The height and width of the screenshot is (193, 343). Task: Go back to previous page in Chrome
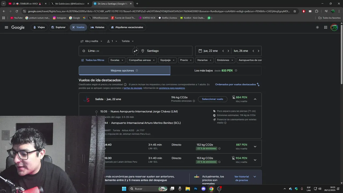4,11
